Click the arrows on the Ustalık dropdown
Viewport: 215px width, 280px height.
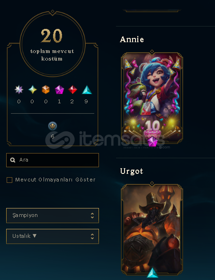(x=92, y=236)
